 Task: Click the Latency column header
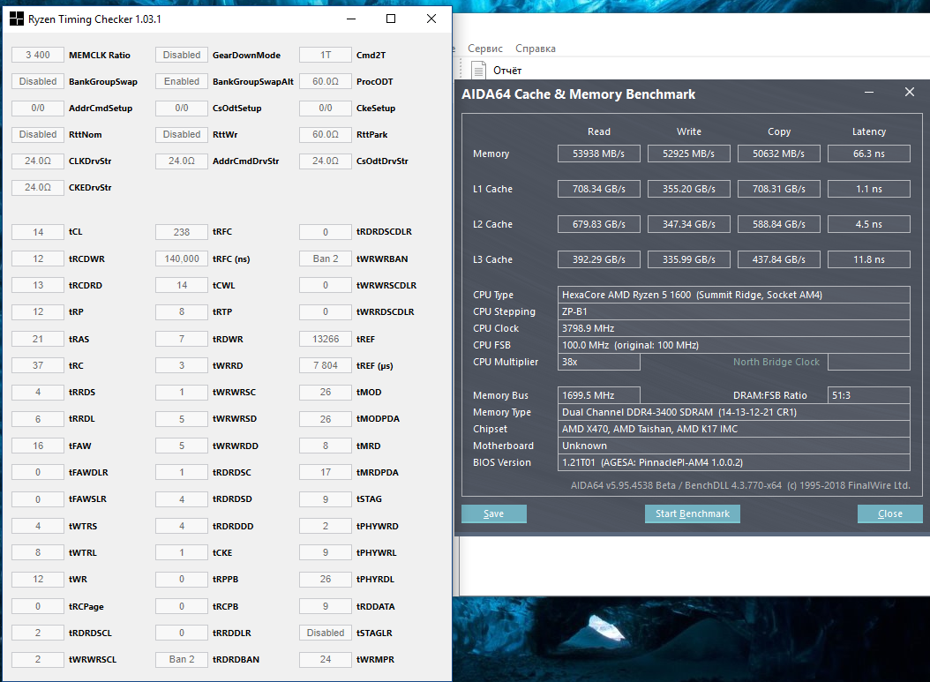coord(869,131)
